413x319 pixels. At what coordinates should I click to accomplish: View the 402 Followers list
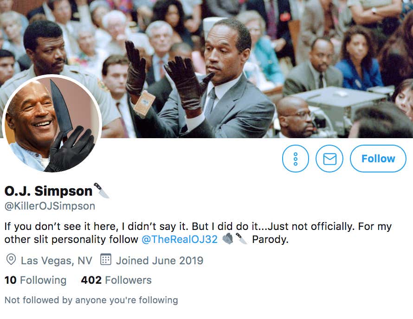click(116, 280)
